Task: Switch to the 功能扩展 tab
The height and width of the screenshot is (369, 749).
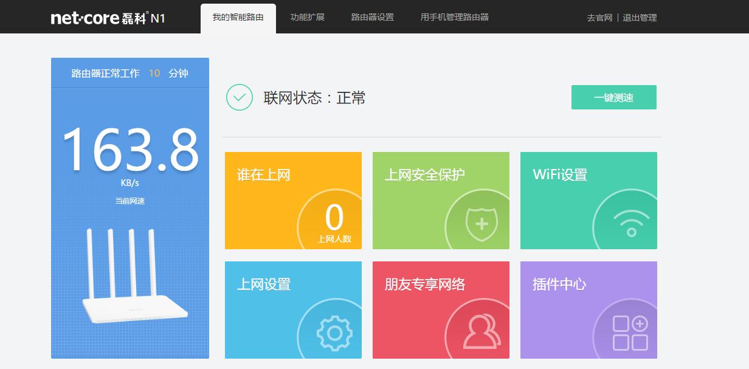Action: (307, 18)
